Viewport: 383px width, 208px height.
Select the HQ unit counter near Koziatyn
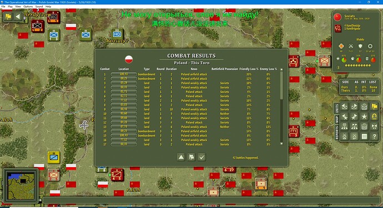click(x=117, y=34)
